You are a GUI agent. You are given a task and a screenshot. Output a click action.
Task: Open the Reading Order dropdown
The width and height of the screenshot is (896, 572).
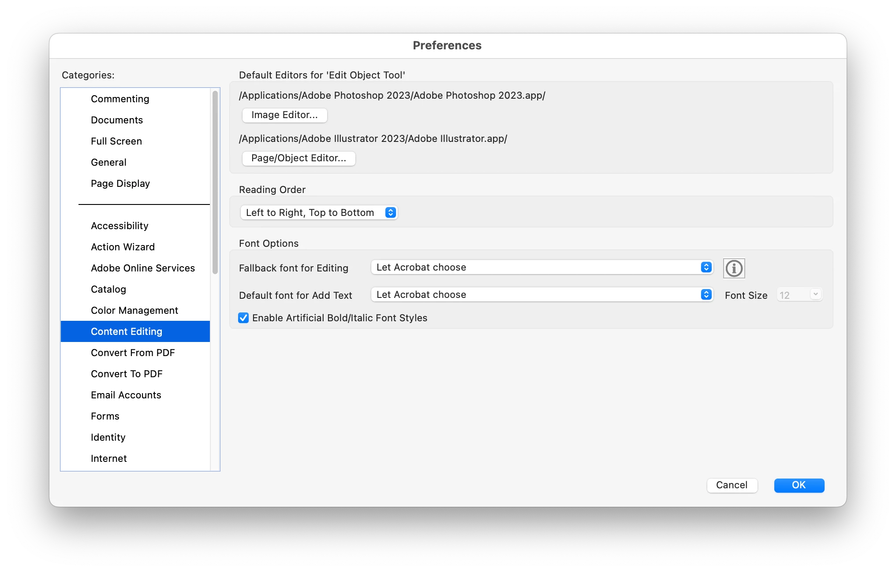pos(318,212)
